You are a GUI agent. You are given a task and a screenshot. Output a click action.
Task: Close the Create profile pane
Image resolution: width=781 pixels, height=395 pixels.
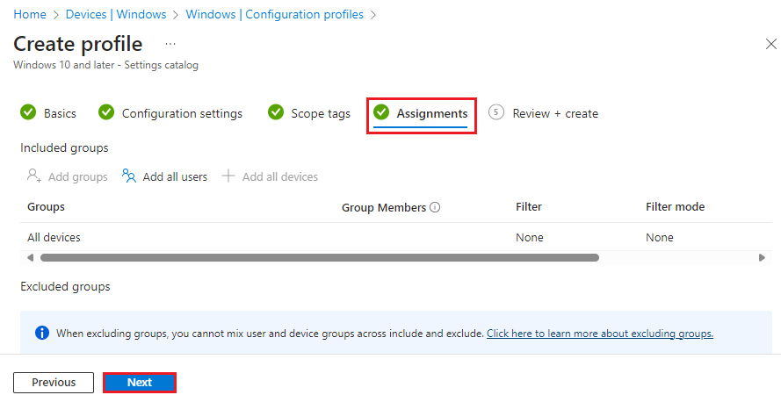tap(771, 43)
